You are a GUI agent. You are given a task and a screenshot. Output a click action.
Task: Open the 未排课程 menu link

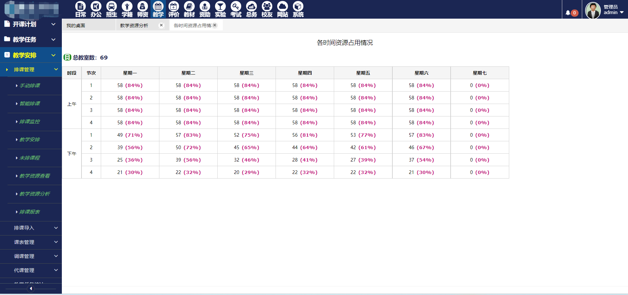pos(29,158)
